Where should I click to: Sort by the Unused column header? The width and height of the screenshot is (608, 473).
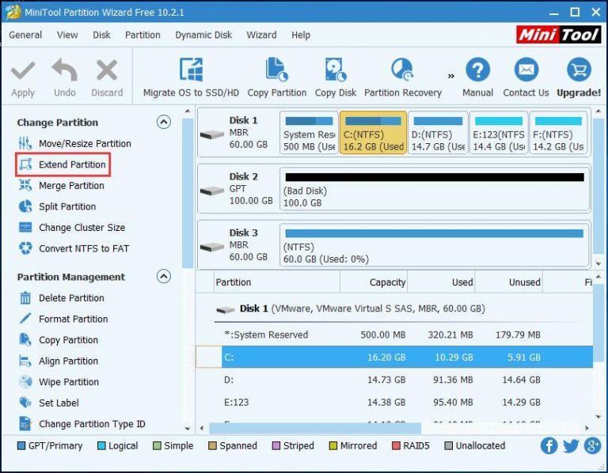(x=509, y=282)
